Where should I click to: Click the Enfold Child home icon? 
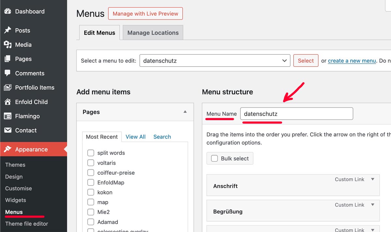[x=7, y=102]
